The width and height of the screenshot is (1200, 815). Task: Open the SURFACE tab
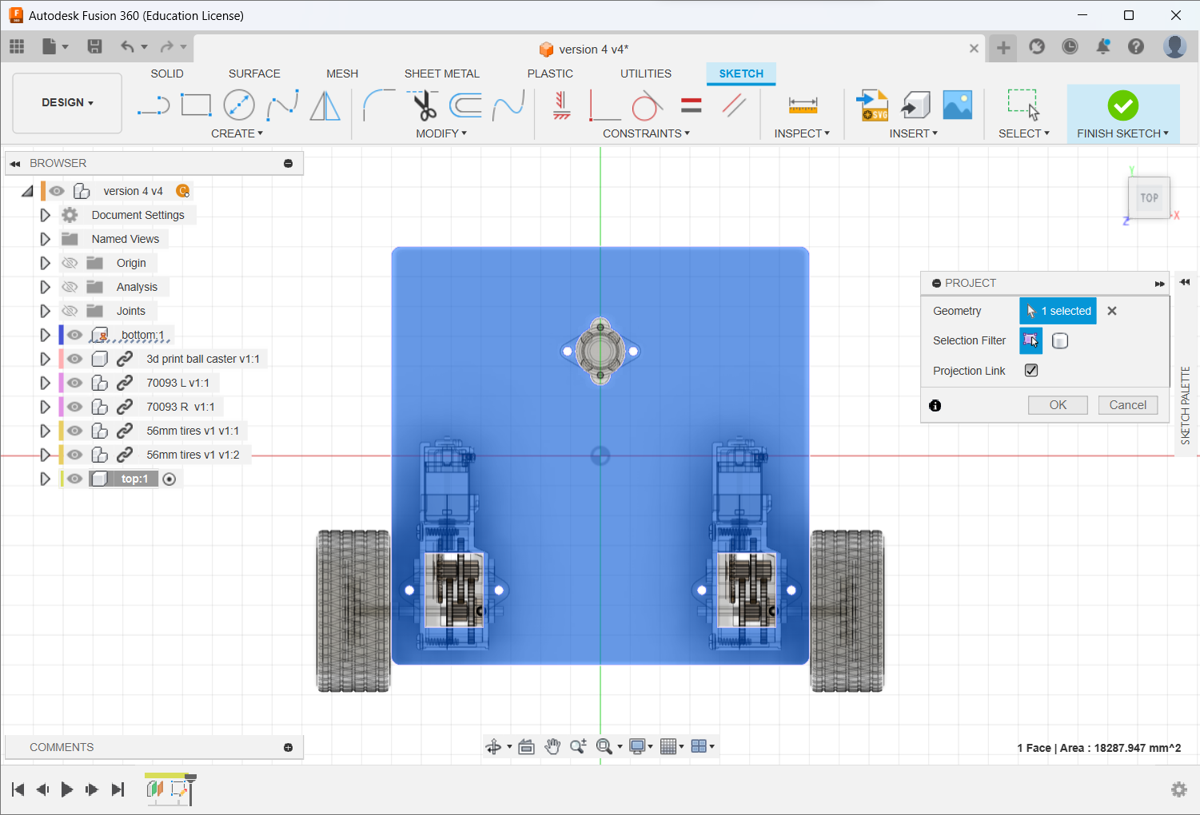point(254,74)
